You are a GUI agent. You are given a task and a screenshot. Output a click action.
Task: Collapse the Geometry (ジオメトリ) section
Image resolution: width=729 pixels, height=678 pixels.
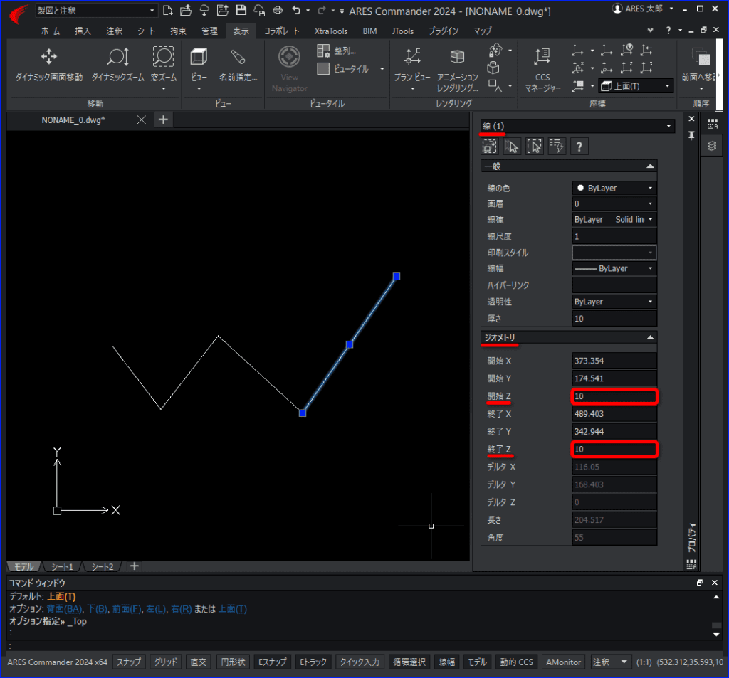(x=649, y=337)
